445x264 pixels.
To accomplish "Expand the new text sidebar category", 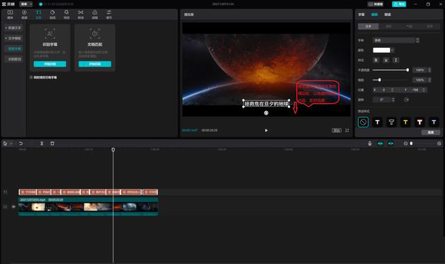I will pyautogui.click(x=13, y=28).
